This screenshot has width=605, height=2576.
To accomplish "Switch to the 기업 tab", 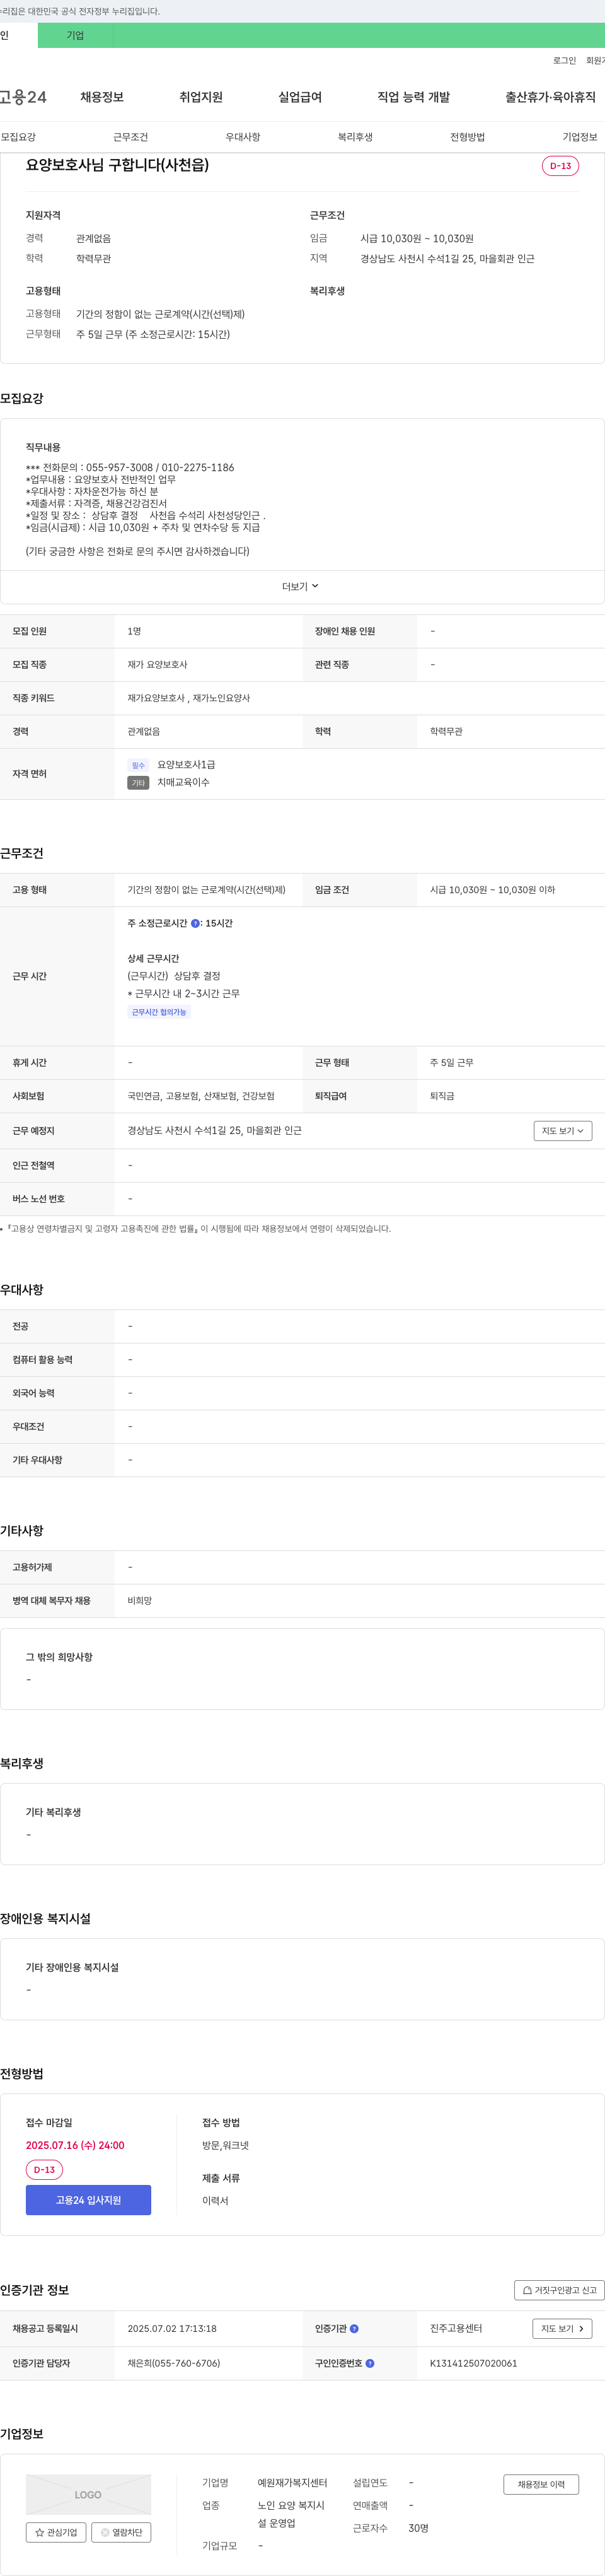I will [x=76, y=35].
